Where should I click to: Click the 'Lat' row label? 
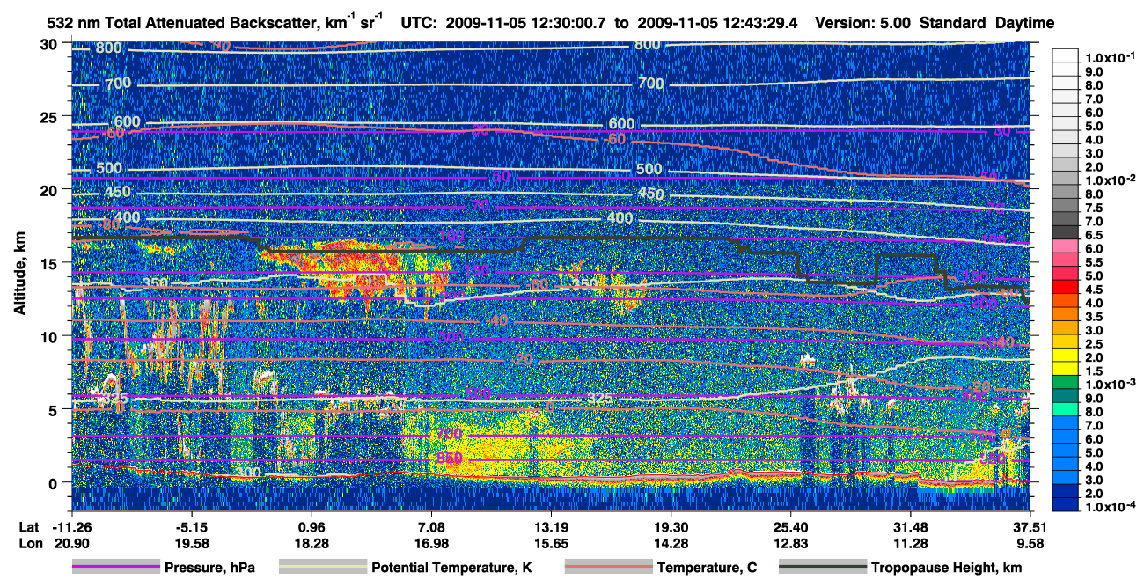29,526
